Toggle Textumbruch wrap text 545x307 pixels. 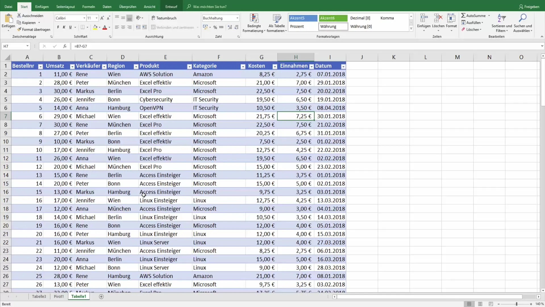point(164,18)
